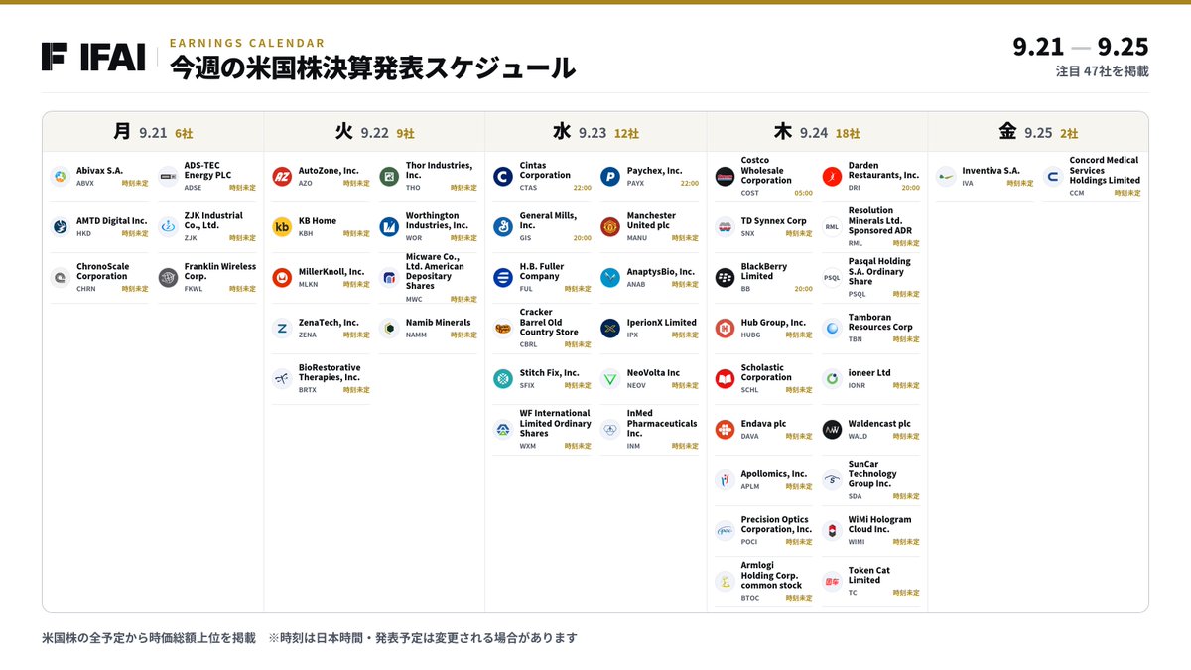Image resolution: width=1191 pixels, height=670 pixels.
Task: Select the Tuesday 9.22 column header
Action: [374, 132]
